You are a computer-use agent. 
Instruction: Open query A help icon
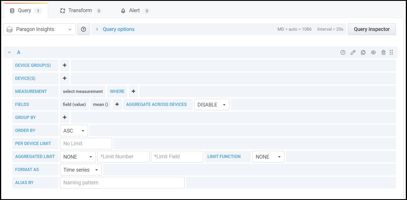343,52
